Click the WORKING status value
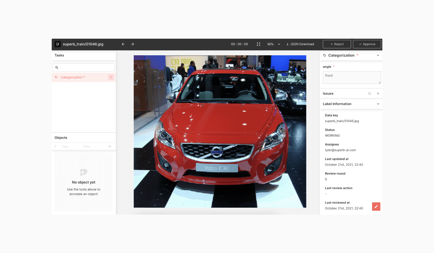Image resolution: width=434 pixels, height=253 pixels. [x=332, y=136]
